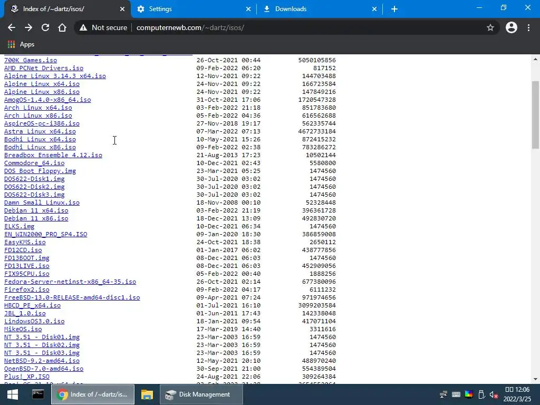Open Fedora-Server-netinst-x86_64-35.iso link
Image resolution: width=540 pixels, height=405 pixels.
tap(70, 282)
